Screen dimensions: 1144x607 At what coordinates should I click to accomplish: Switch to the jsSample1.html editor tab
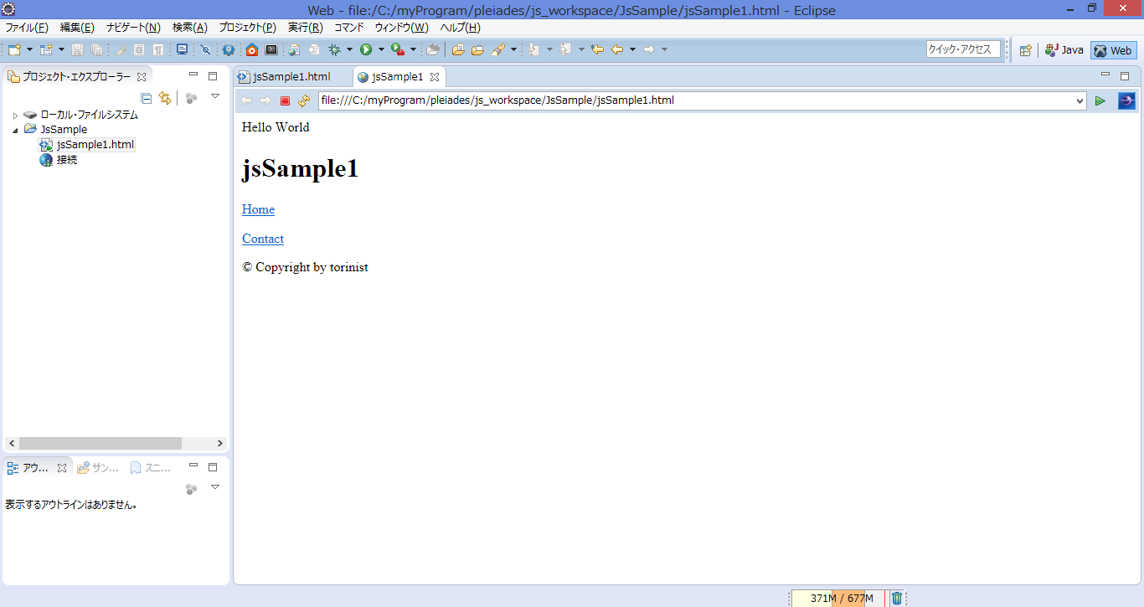291,76
